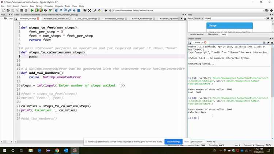This screenshot has width=274, height=154.
Task: Browse for a working directory folder icon
Action: 267,11
